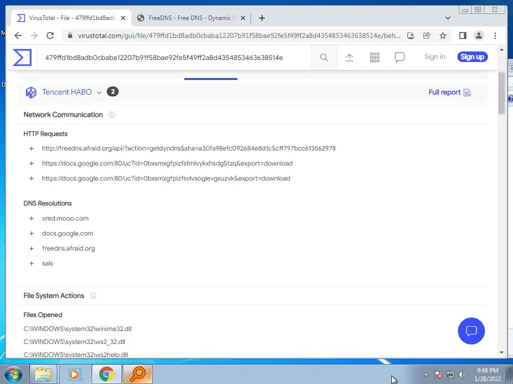The height and width of the screenshot is (384, 513).
Task: Click the magnifier app in the taskbar
Action: (x=137, y=374)
